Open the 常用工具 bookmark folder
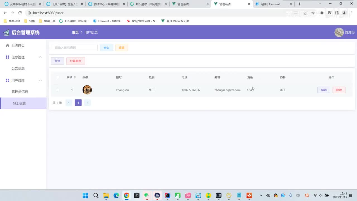357x201 pixels. coord(47,21)
